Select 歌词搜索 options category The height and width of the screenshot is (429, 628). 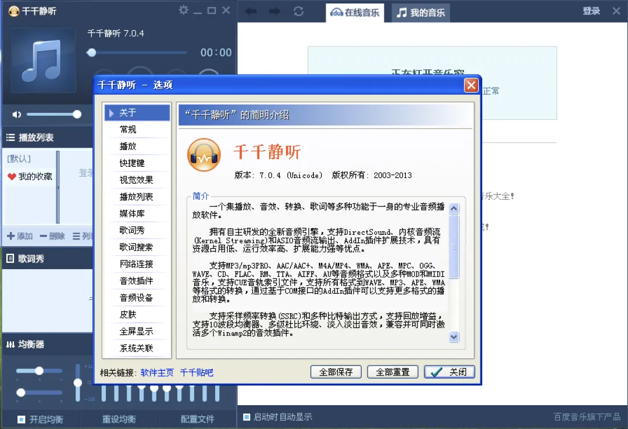pyautogui.click(x=137, y=248)
